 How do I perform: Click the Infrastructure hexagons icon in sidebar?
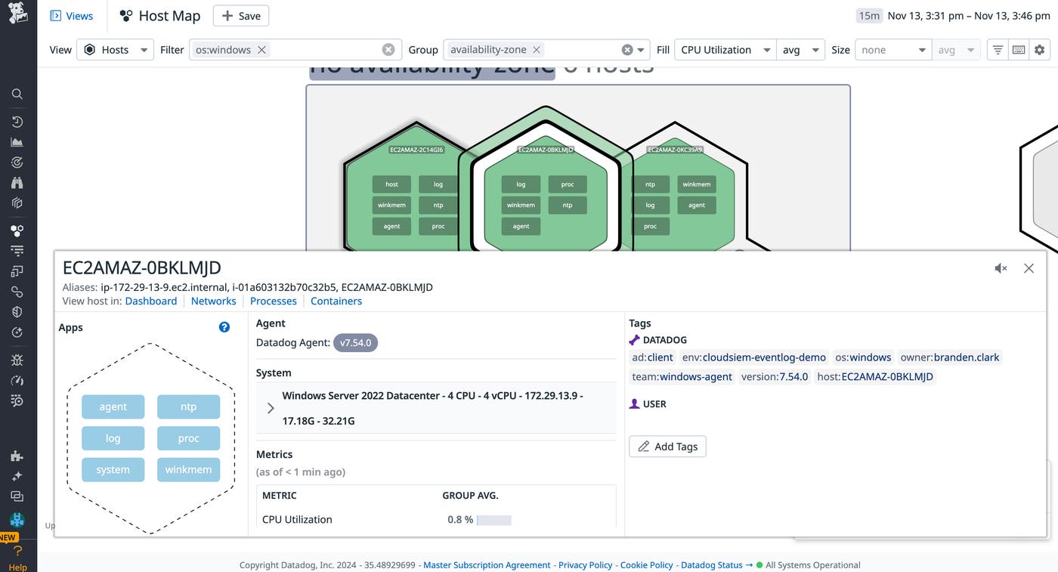[17, 230]
